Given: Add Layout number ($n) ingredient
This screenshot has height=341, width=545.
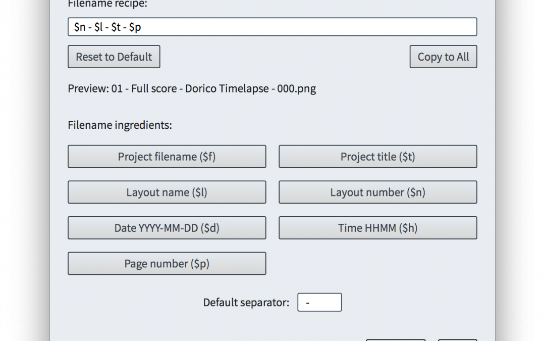Looking at the screenshot, I should point(378,192).
